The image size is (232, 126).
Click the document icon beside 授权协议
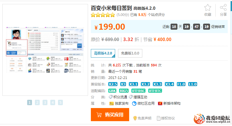click(x=159, y=118)
